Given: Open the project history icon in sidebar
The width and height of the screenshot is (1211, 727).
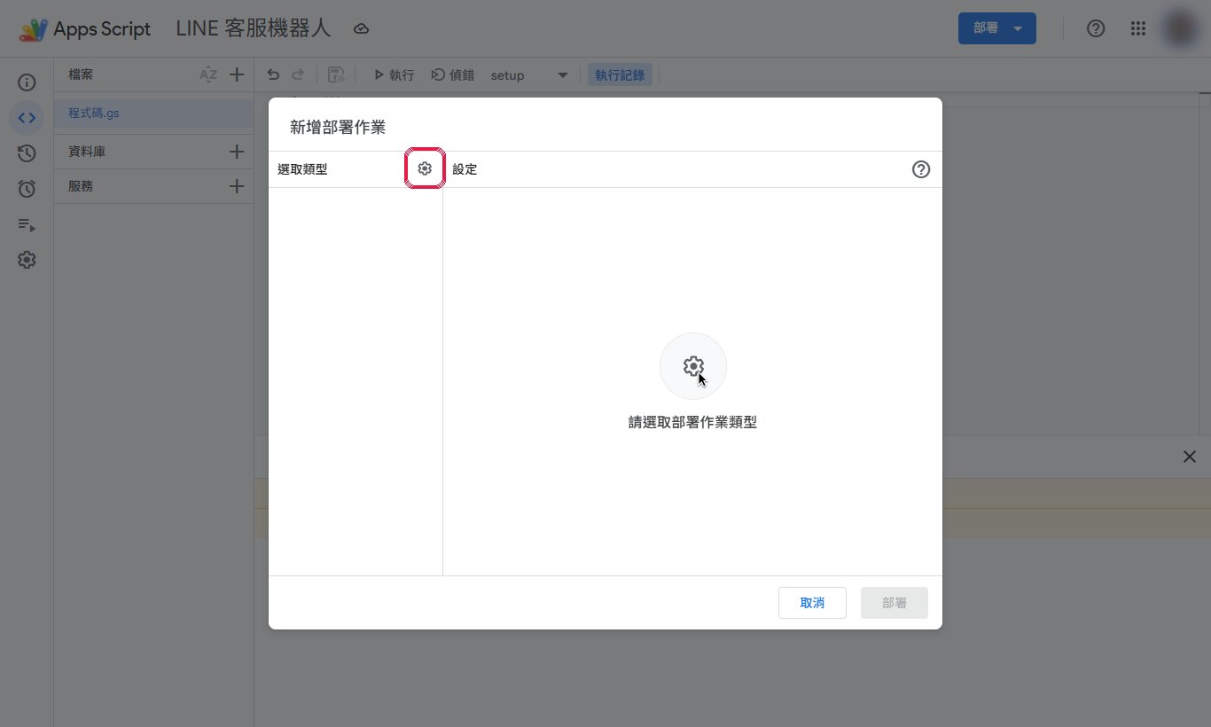Looking at the screenshot, I should 27,153.
